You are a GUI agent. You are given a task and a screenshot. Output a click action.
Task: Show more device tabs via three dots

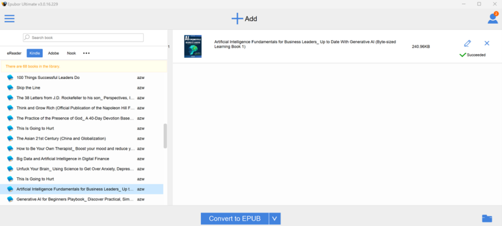pos(86,53)
